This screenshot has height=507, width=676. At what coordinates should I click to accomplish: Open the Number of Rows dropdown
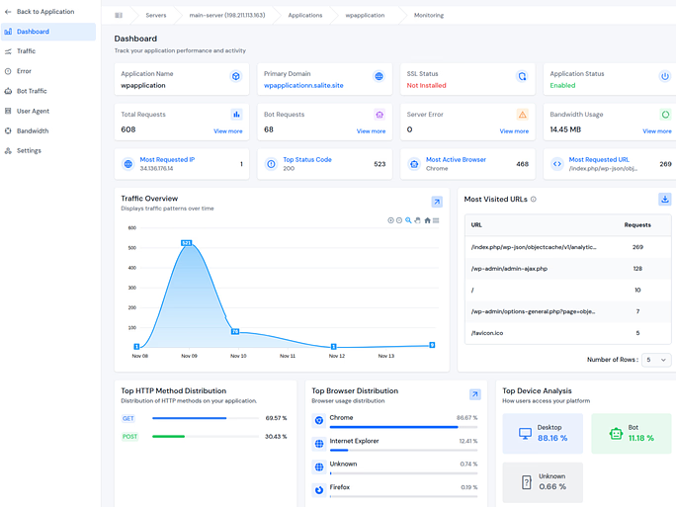pyautogui.click(x=656, y=360)
